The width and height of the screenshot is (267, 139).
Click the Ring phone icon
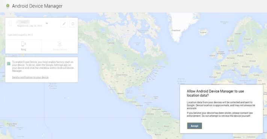click(23, 44)
